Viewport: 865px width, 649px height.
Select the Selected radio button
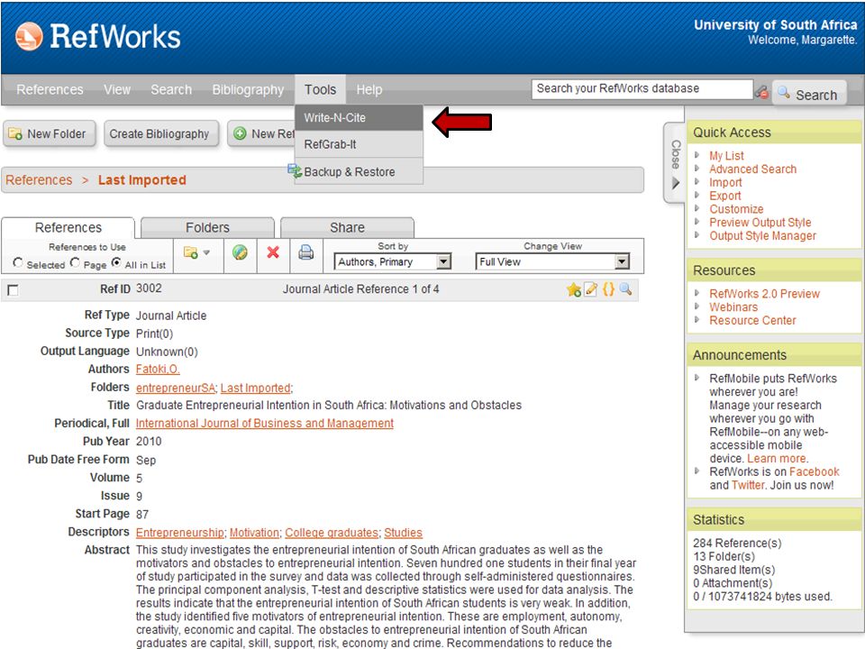[x=18, y=262]
